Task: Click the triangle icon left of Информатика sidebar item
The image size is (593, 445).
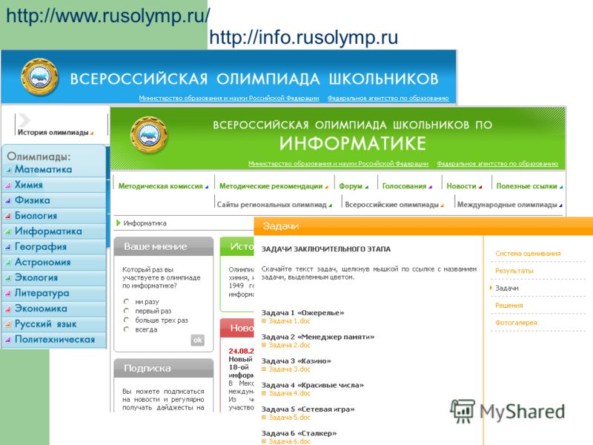Action: coord(8,231)
